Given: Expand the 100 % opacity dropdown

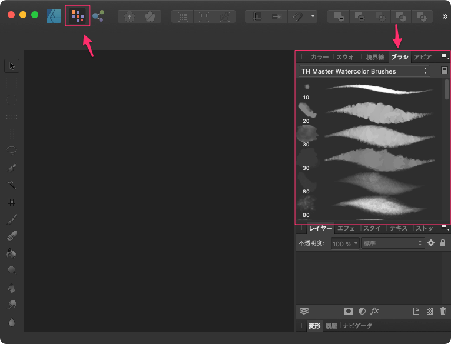Looking at the screenshot, I should pyautogui.click(x=345, y=243).
